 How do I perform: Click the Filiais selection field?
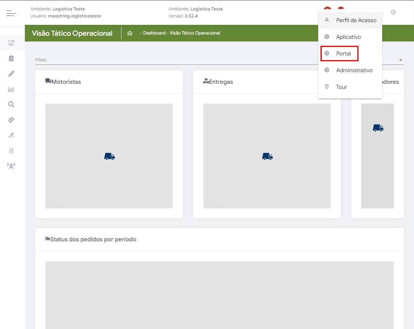point(175,60)
